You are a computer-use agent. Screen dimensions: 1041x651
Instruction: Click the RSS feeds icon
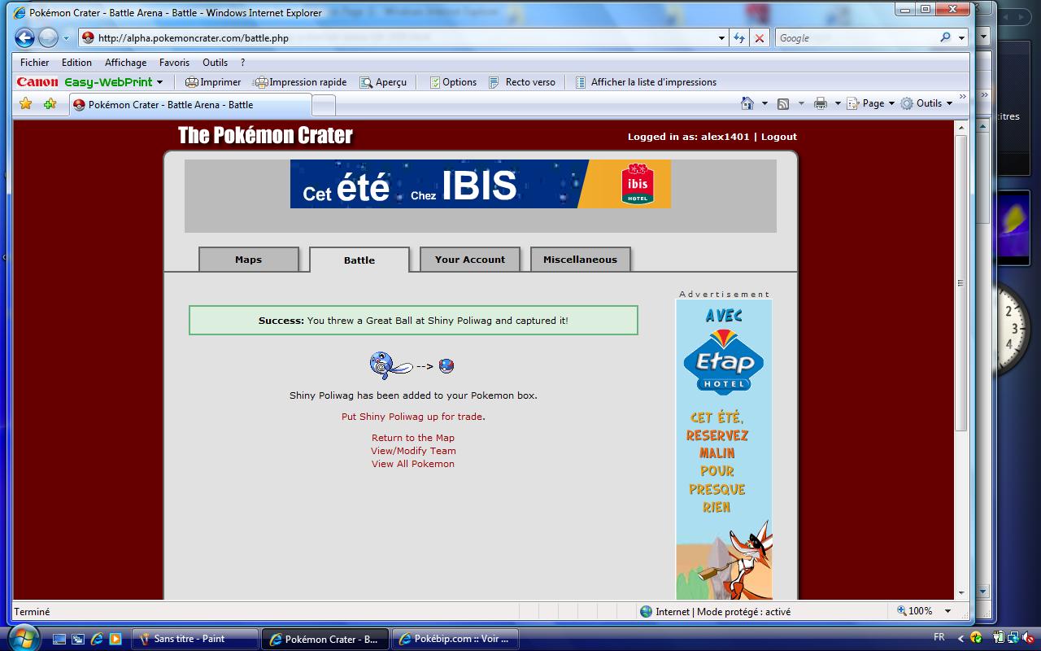click(783, 103)
